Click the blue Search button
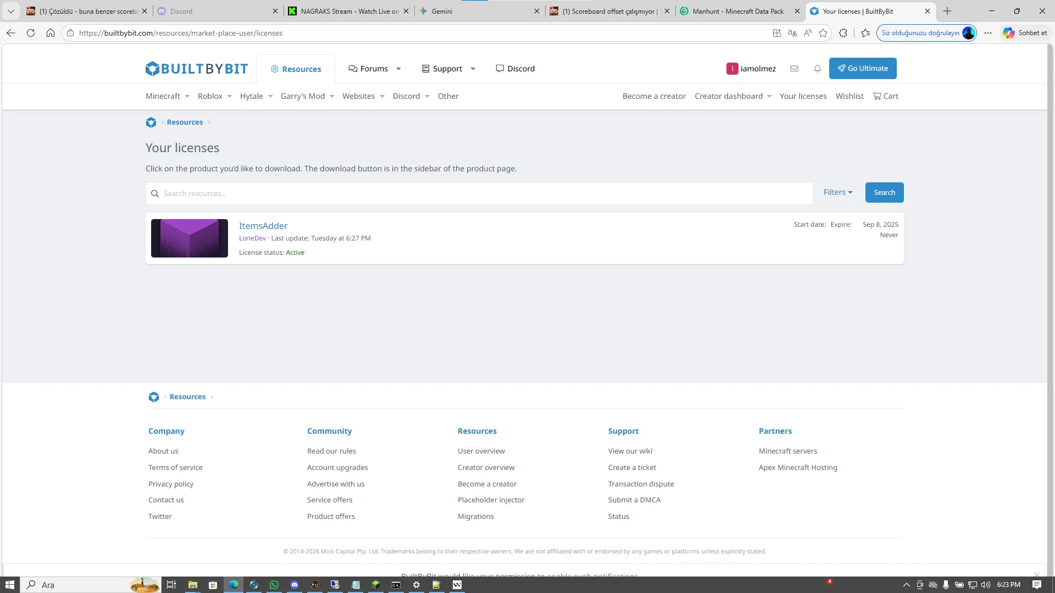Image resolution: width=1055 pixels, height=593 pixels. 884,192
